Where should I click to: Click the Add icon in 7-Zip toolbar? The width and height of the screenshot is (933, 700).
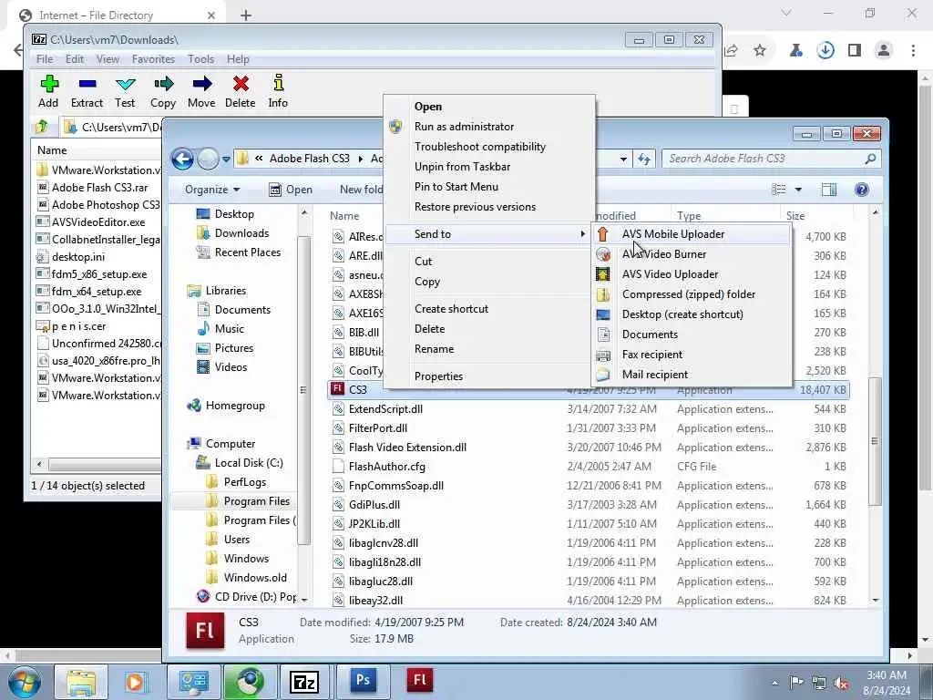pyautogui.click(x=49, y=85)
